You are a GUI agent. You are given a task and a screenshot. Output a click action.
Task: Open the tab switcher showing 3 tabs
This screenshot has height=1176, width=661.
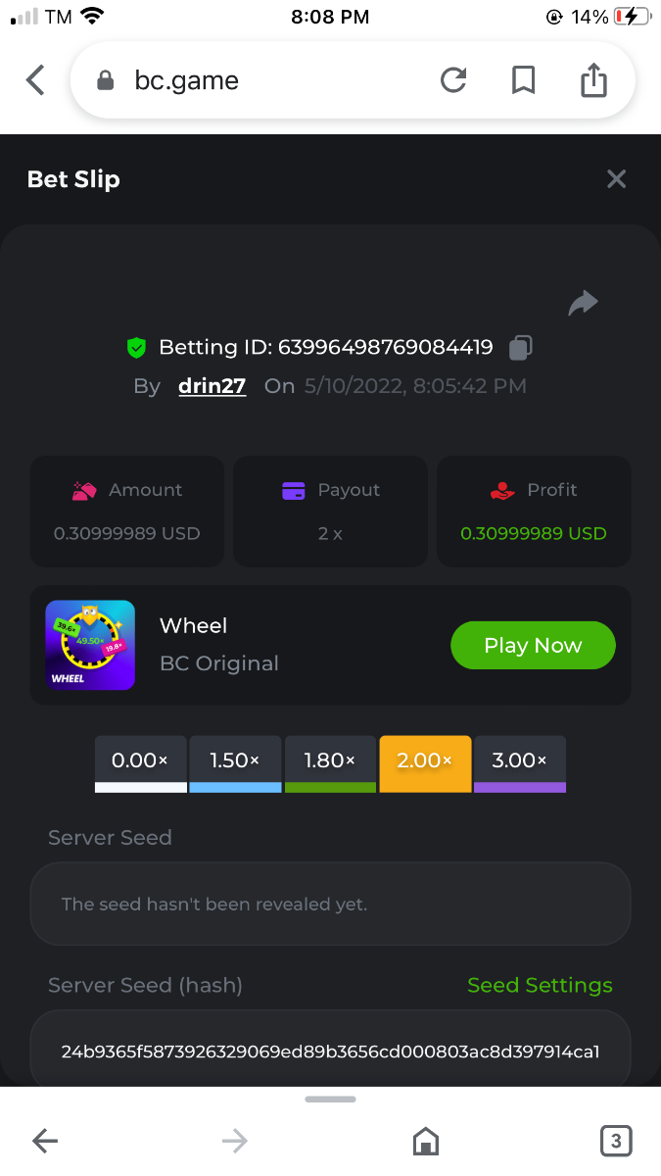[x=615, y=1140]
